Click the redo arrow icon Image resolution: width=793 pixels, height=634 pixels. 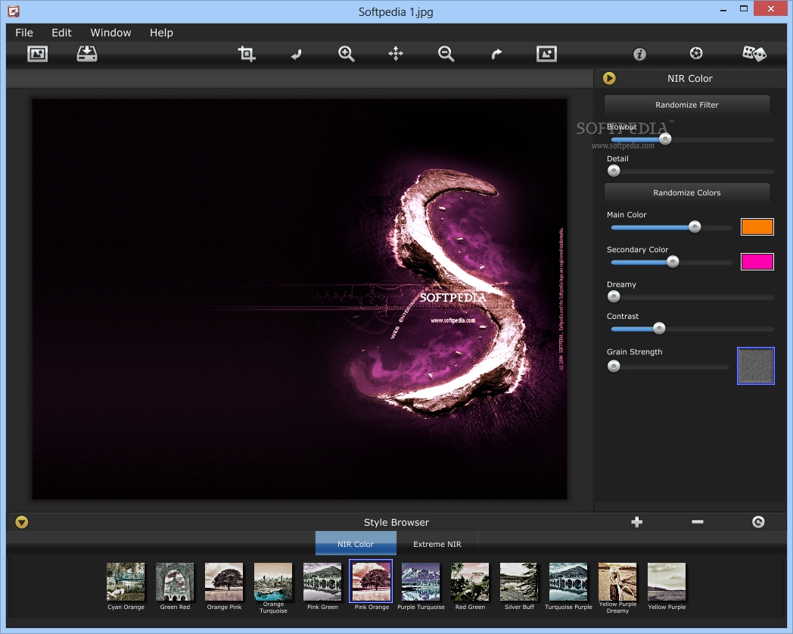496,55
